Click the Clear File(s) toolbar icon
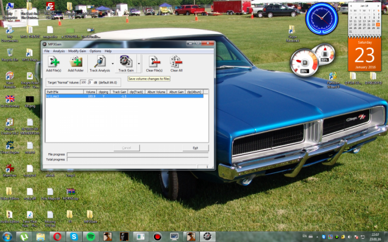This screenshot has width=388, height=242. pos(154,61)
